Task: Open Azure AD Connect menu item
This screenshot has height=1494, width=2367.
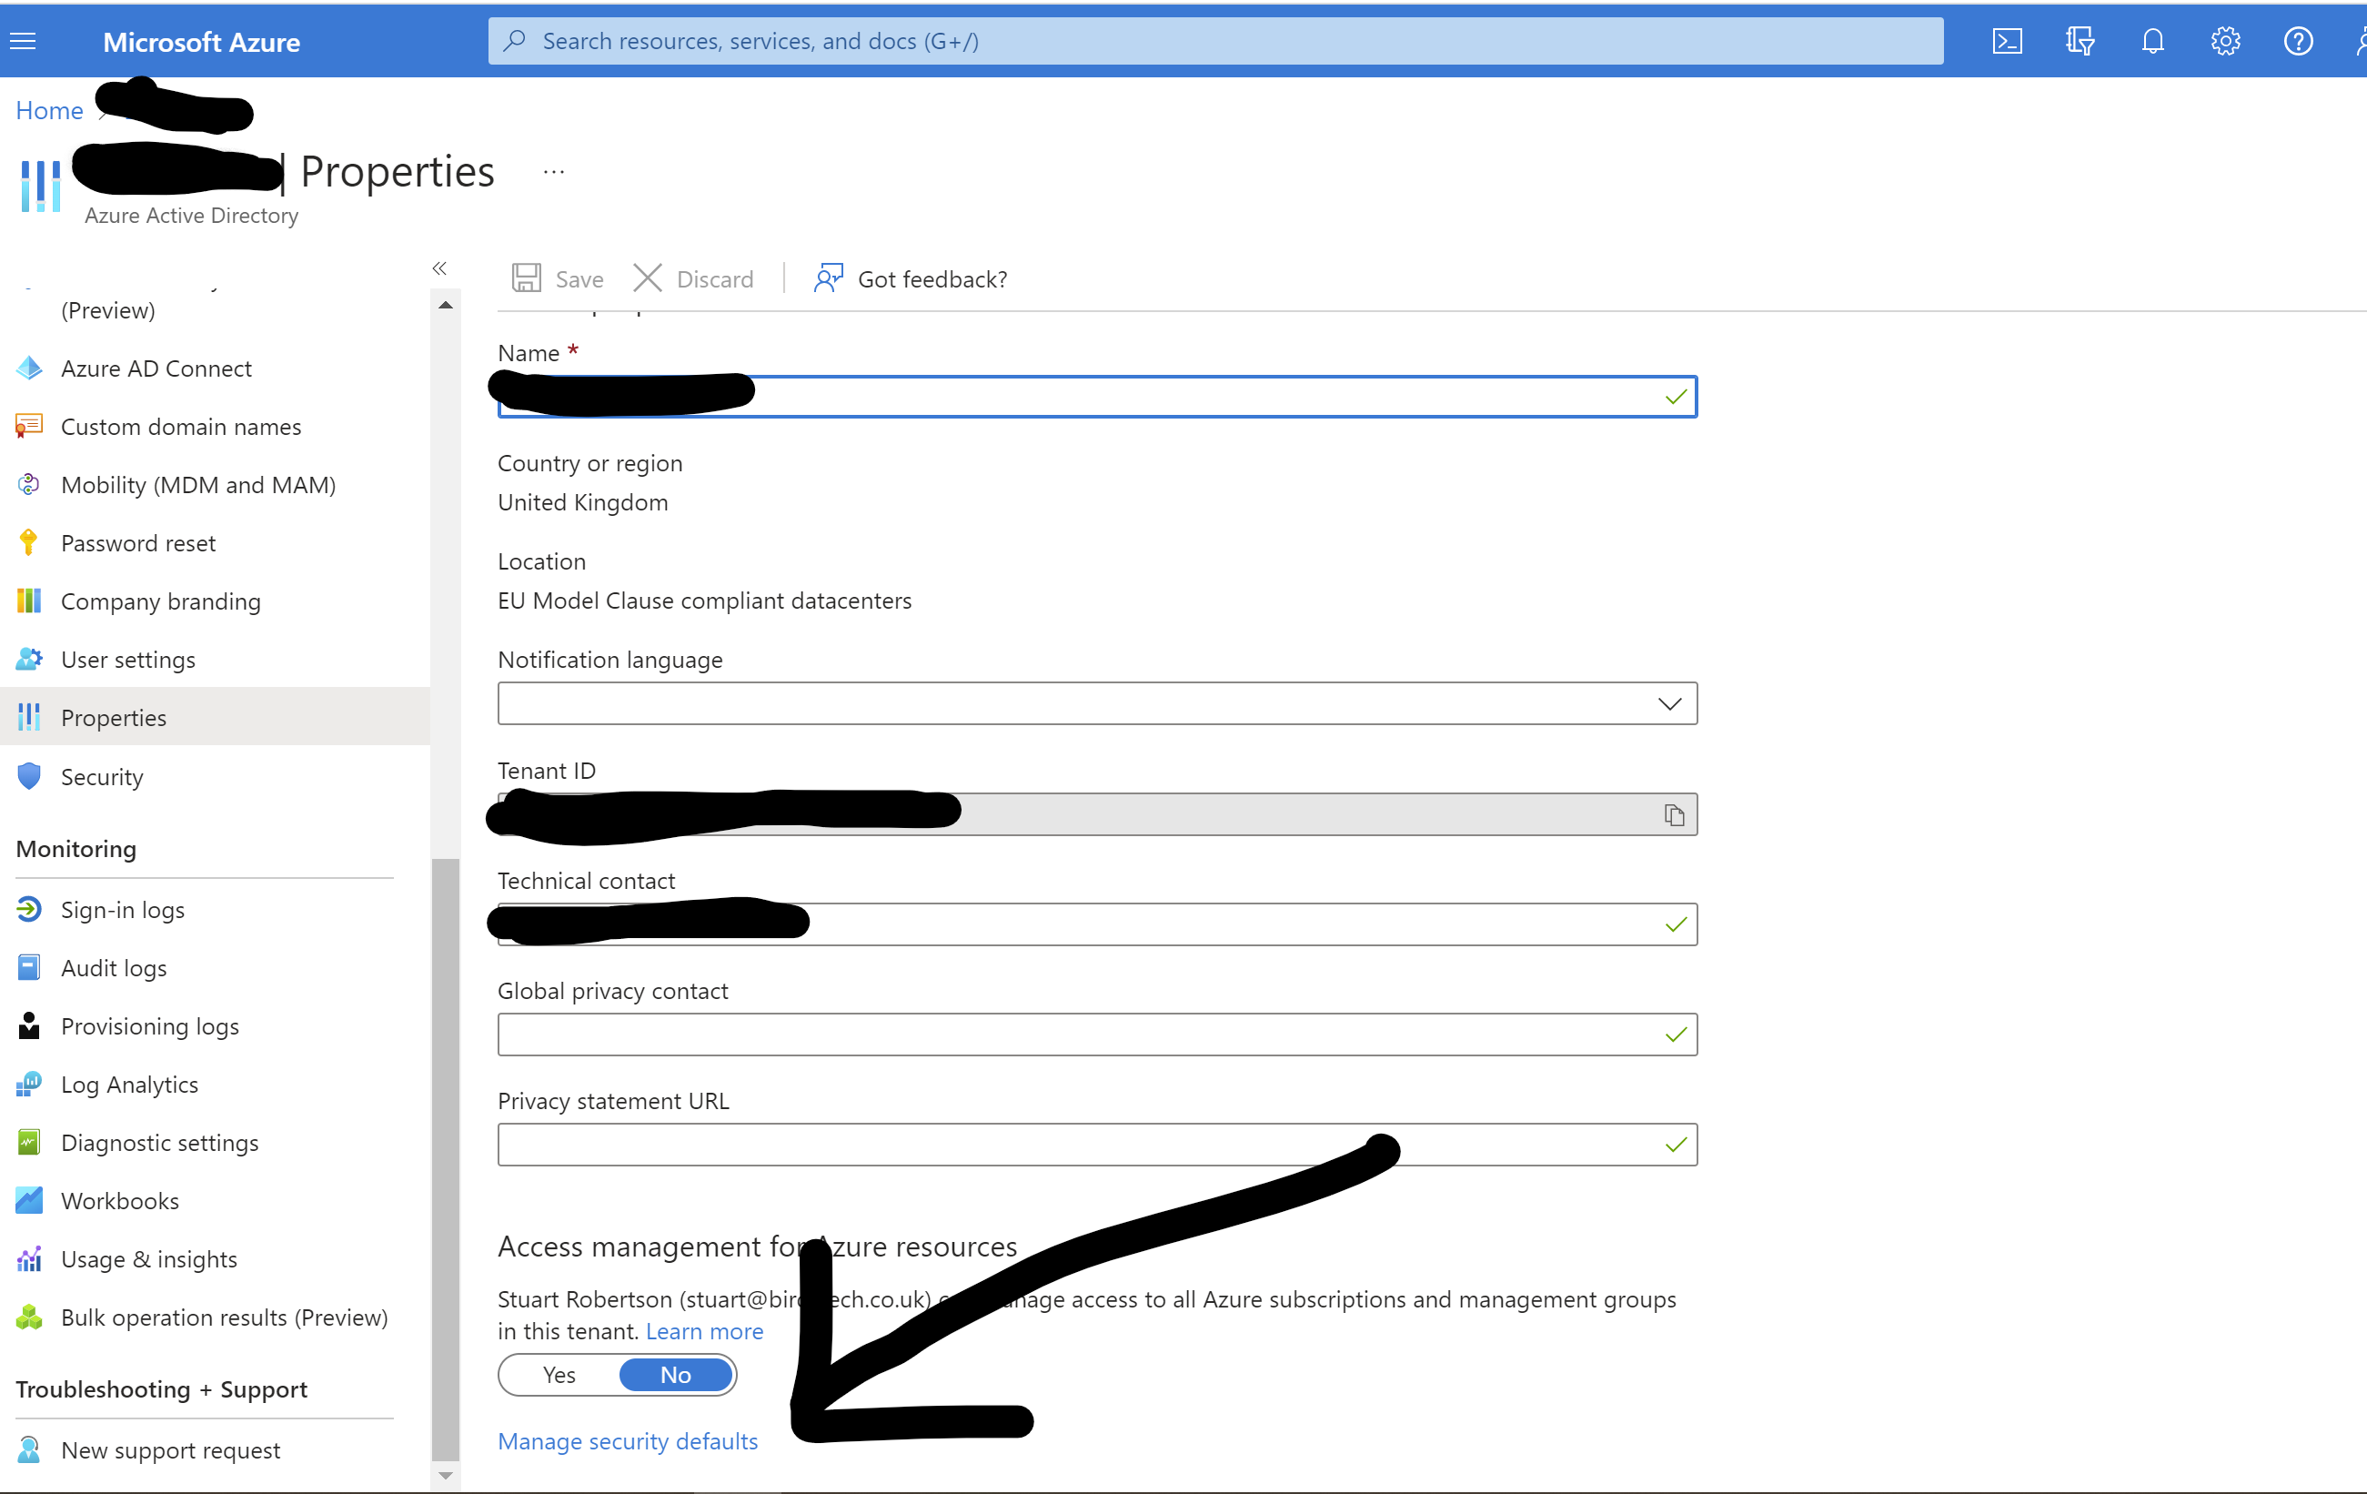Action: [x=156, y=368]
